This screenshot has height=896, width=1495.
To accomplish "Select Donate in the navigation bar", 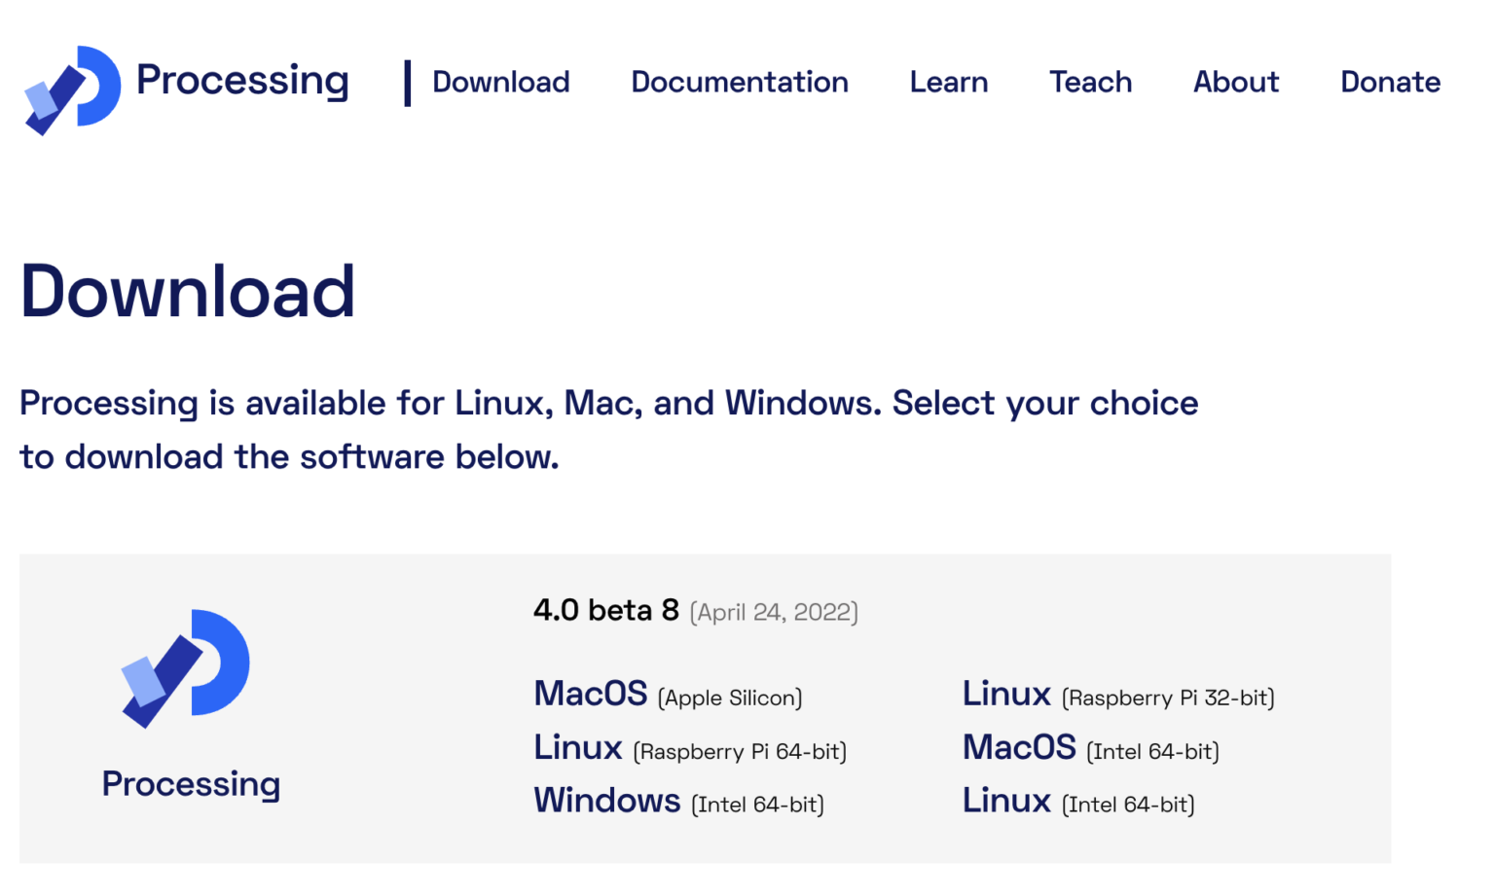I will pos(1390,83).
